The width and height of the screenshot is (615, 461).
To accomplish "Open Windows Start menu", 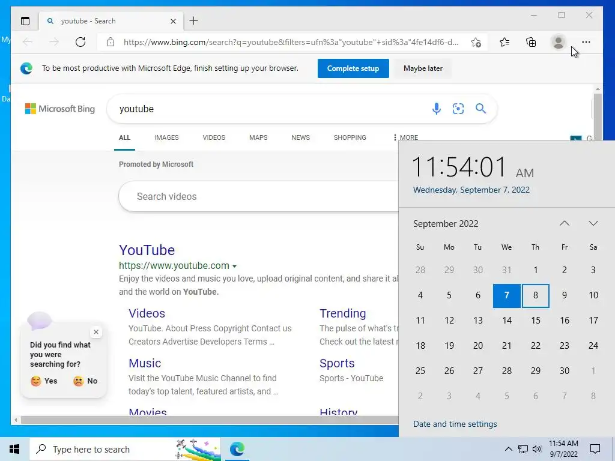I will (x=14, y=449).
